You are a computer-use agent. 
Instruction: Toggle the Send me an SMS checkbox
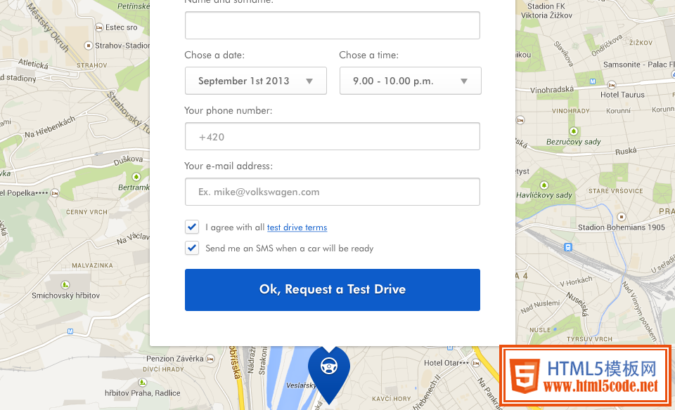pos(192,248)
